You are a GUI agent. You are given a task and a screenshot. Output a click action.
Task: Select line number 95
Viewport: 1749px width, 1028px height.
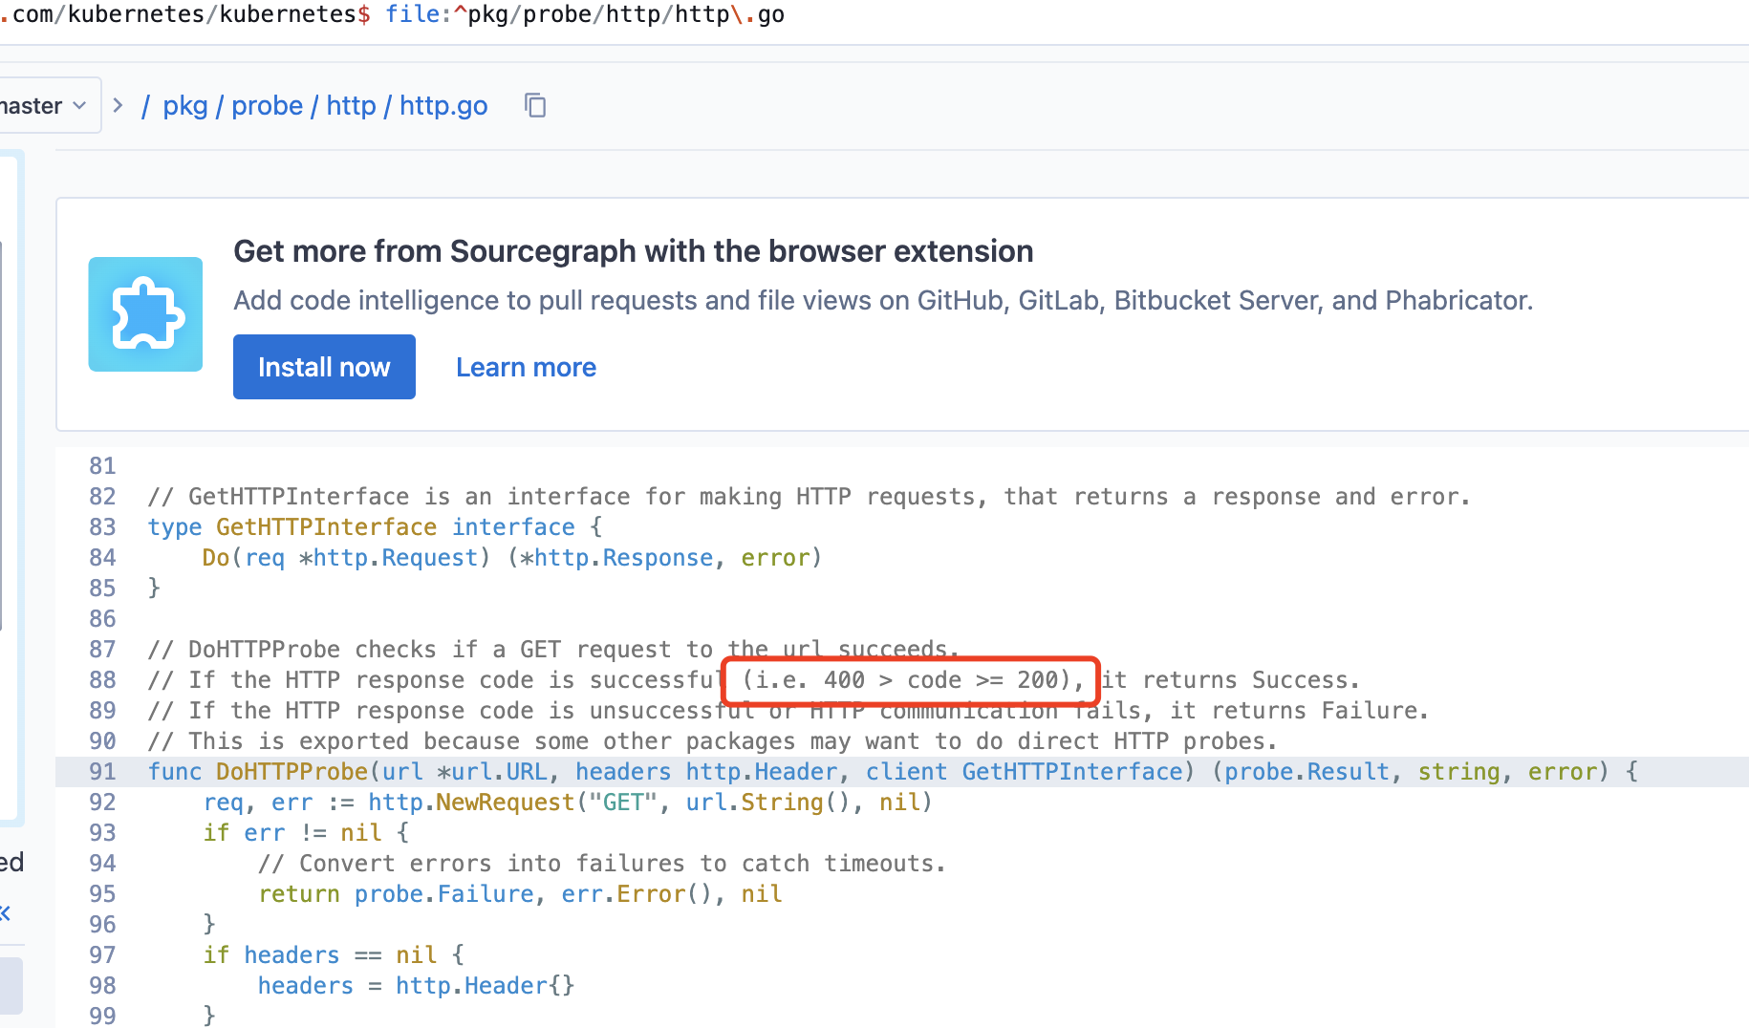tap(102, 894)
